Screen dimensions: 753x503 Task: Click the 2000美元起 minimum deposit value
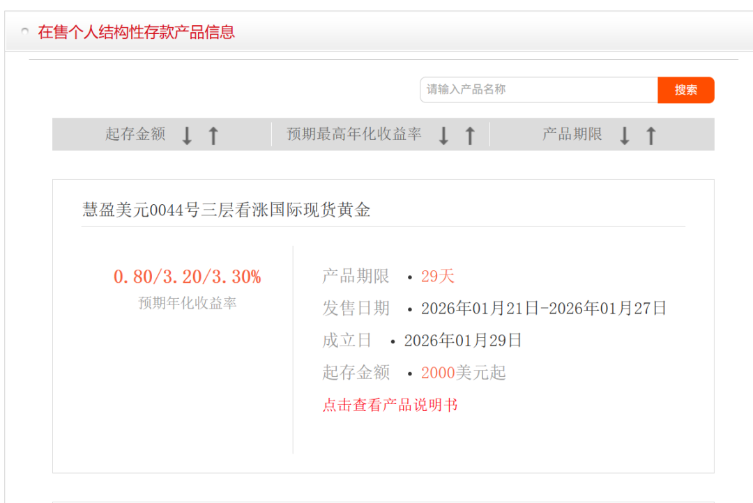(x=463, y=373)
